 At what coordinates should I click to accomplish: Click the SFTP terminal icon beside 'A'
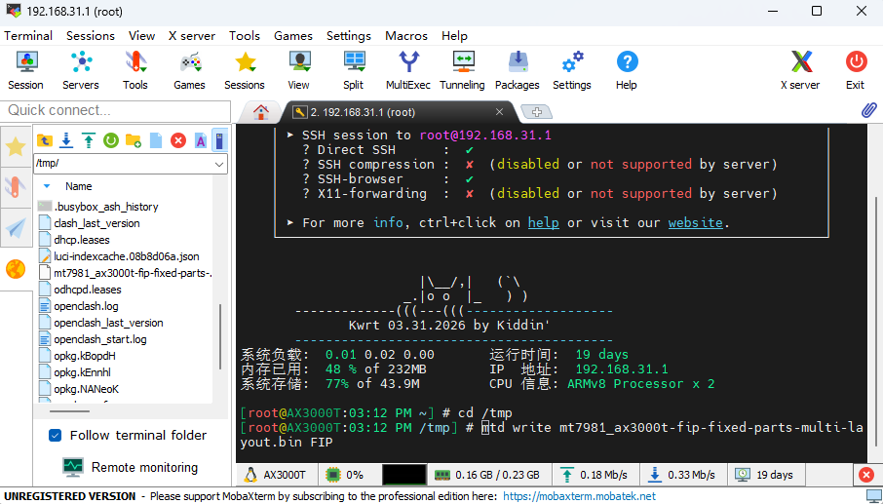[x=219, y=140]
